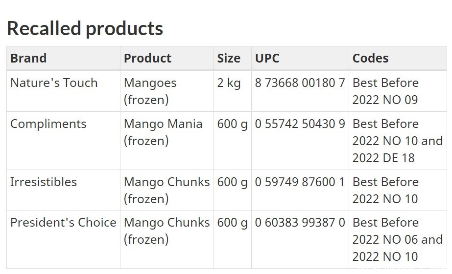The image size is (452, 274).
Task: Click the UPC column header
Action: pos(300,58)
